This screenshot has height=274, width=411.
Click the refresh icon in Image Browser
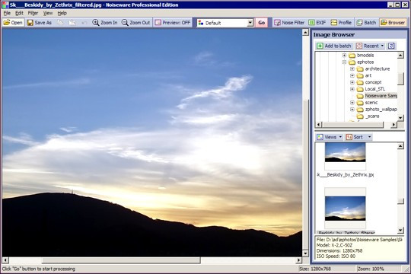(x=391, y=46)
